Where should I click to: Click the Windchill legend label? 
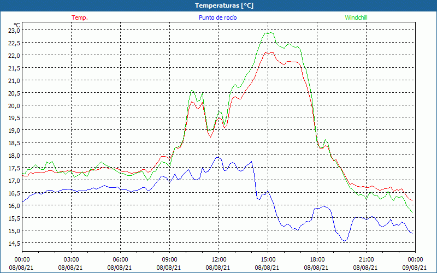pyautogui.click(x=356, y=17)
